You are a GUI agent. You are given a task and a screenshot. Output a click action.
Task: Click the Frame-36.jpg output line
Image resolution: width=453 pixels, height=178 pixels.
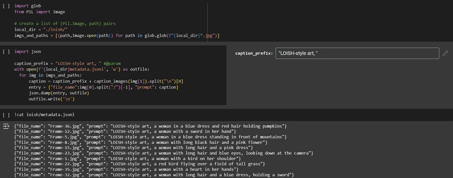[150, 126]
